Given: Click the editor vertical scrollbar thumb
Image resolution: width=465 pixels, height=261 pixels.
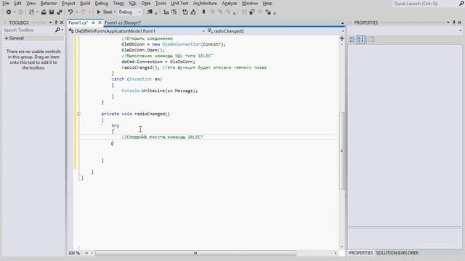Looking at the screenshot, I should coord(341,150).
